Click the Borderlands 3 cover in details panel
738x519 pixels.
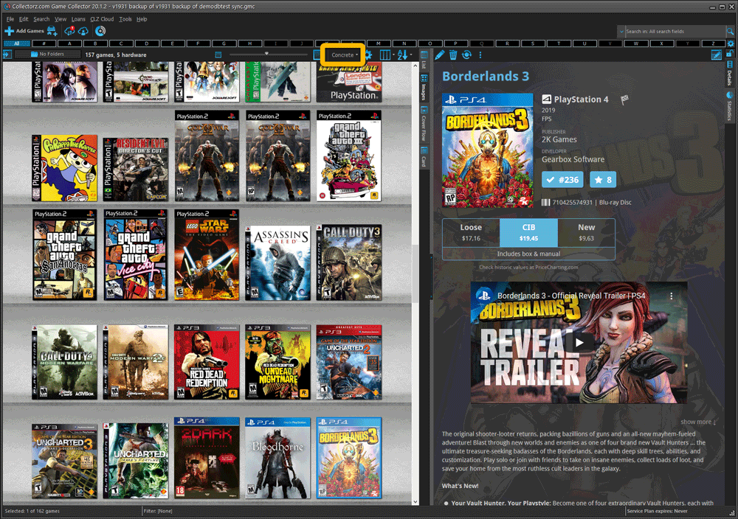487,150
